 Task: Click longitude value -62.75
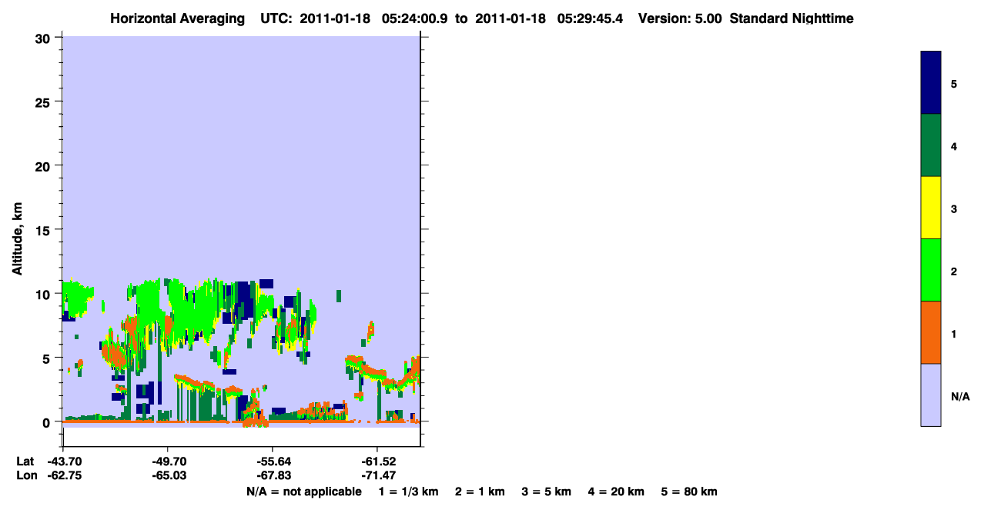coord(63,475)
